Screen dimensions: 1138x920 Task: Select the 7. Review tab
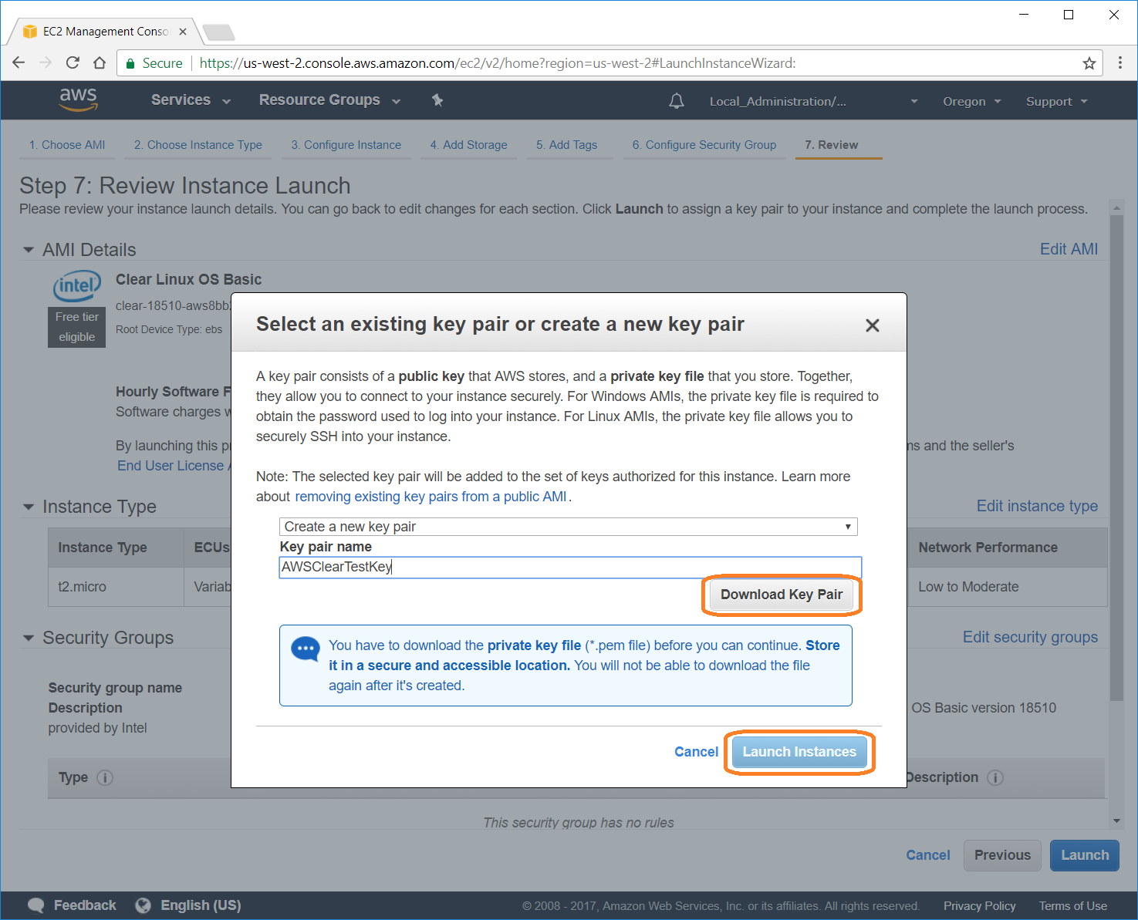[x=832, y=145]
